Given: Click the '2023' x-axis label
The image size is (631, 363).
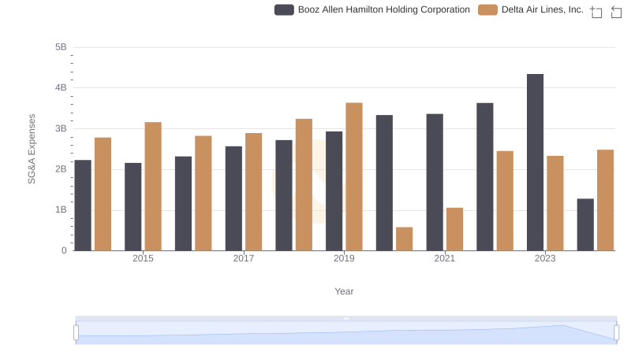Looking at the screenshot, I should (x=545, y=258).
